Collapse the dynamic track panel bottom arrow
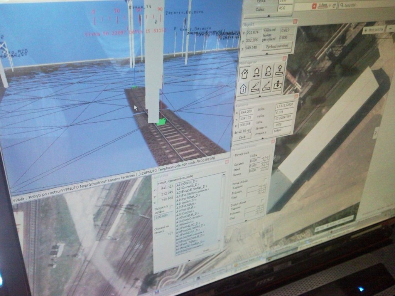Viewport: 395px width, 296px height. pyautogui.click(x=246, y=221)
